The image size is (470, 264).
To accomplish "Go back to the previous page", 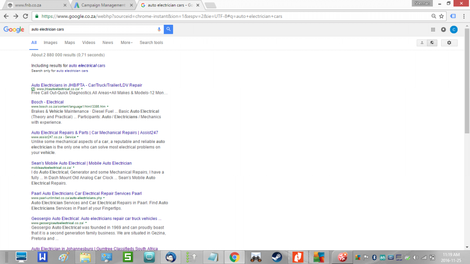I will 6,16.
